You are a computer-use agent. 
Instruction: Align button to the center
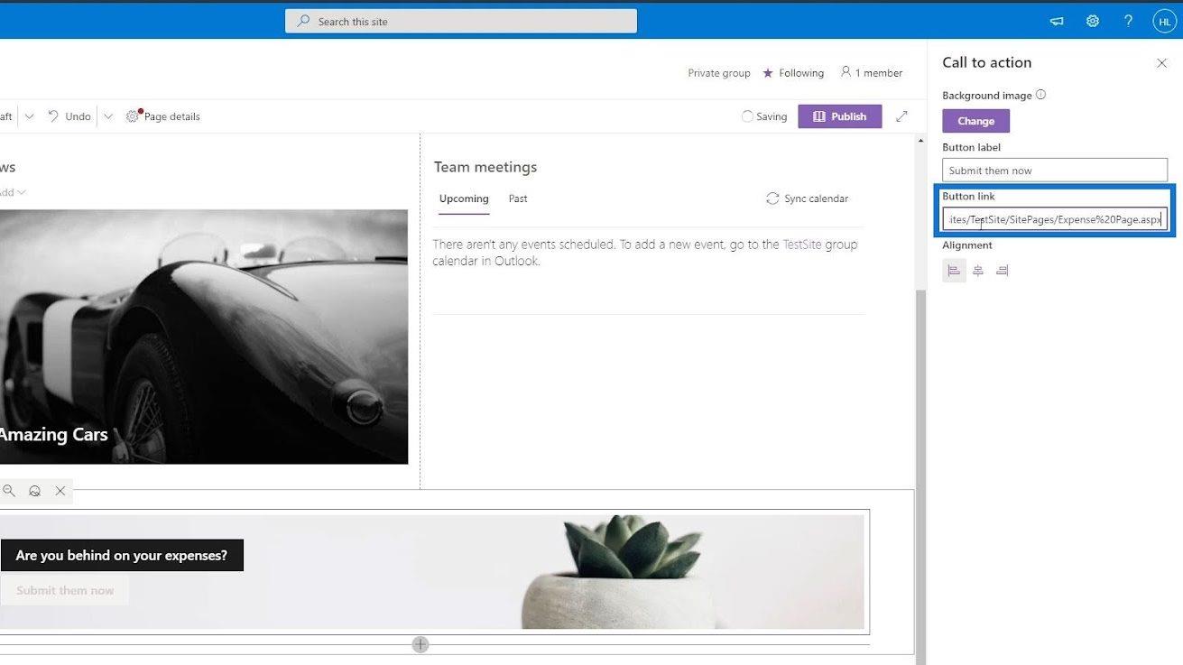coord(978,271)
